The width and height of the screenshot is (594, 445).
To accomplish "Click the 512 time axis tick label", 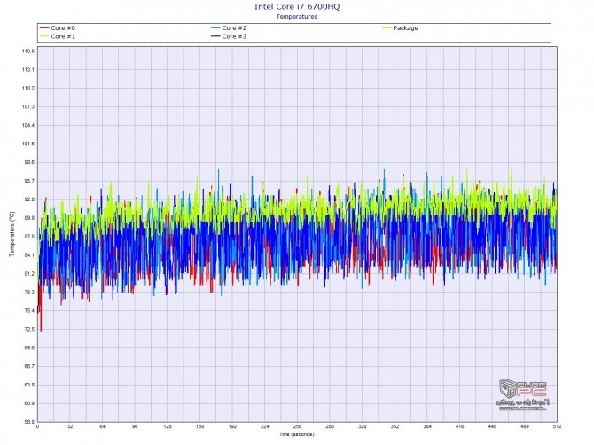I will (x=557, y=426).
